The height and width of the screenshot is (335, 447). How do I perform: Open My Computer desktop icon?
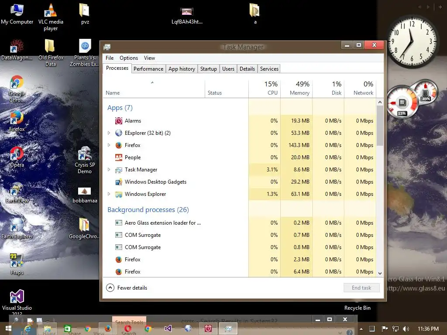pyautogui.click(x=17, y=14)
